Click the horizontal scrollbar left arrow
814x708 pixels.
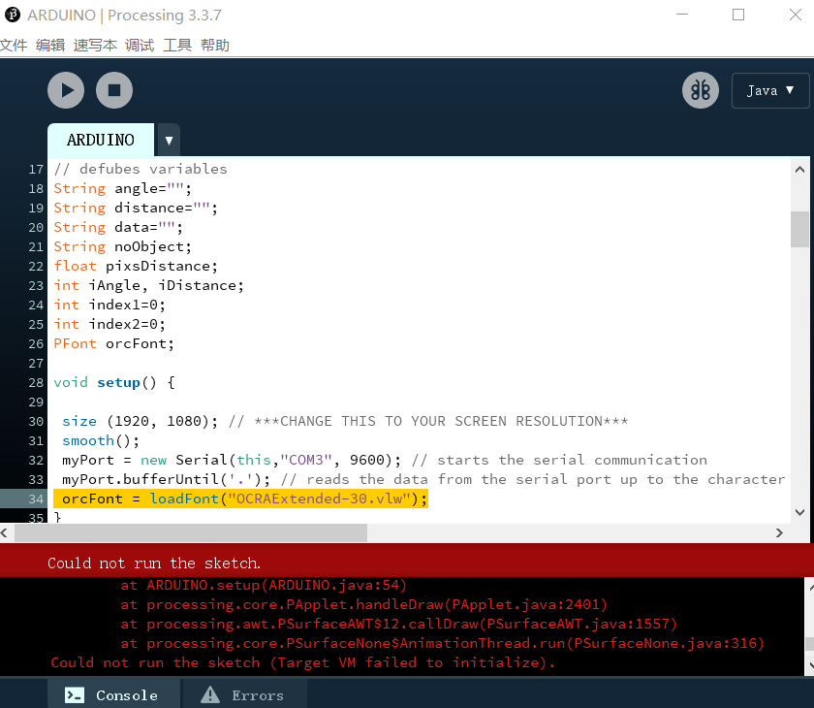click(5, 533)
